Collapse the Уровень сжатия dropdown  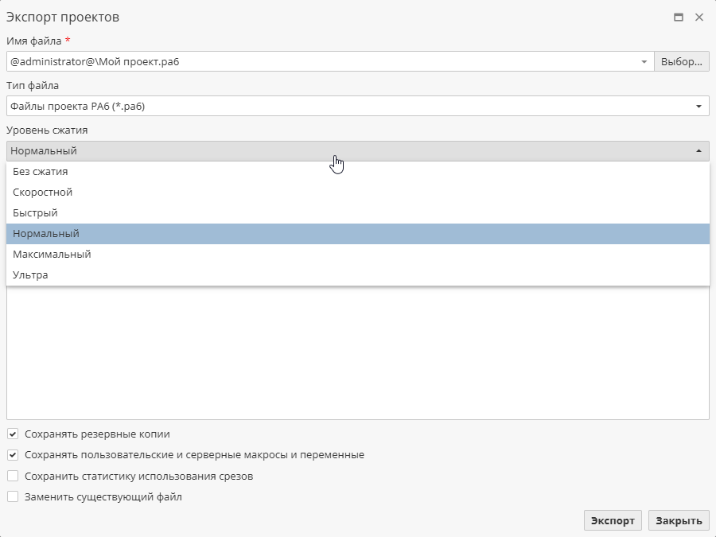point(698,151)
